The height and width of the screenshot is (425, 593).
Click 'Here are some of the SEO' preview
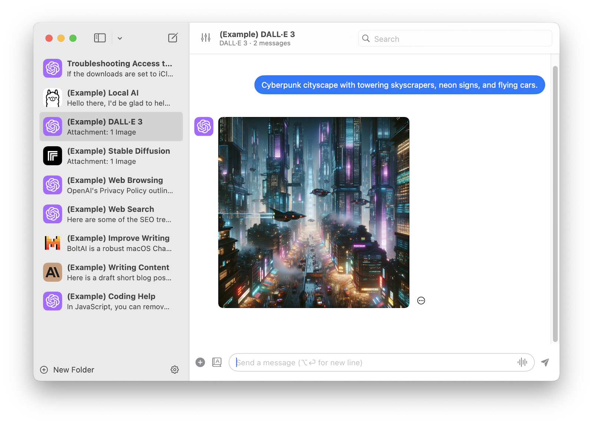119,220
